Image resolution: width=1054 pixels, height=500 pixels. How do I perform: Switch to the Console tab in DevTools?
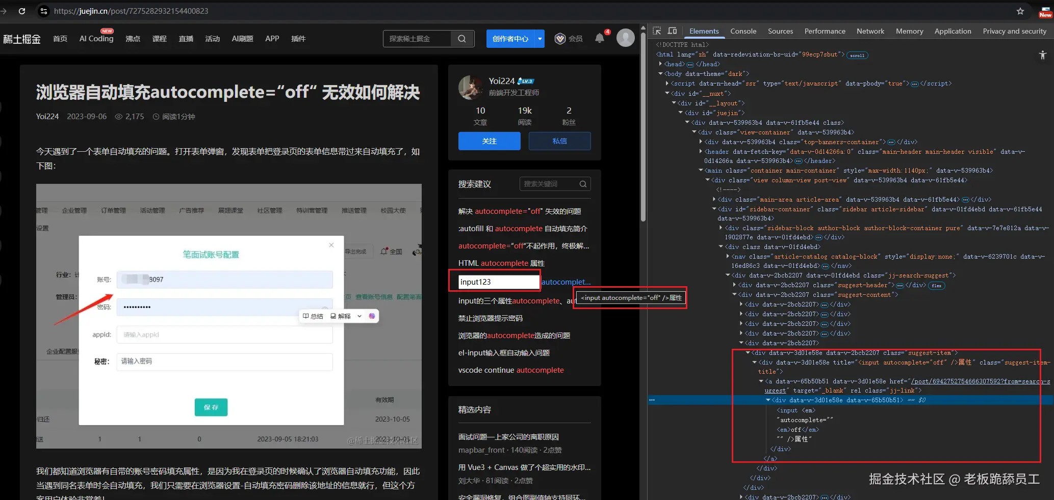[x=743, y=31]
